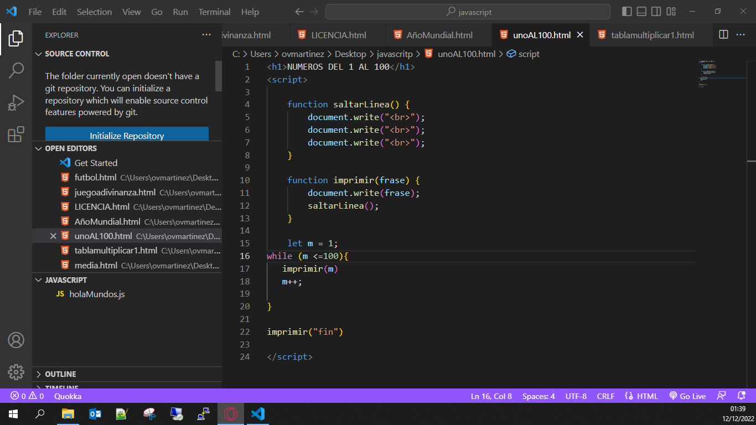This screenshot has height=425, width=756.
Task: Click the sidebar vertical scrollbar thumb
Action: pos(219,76)
